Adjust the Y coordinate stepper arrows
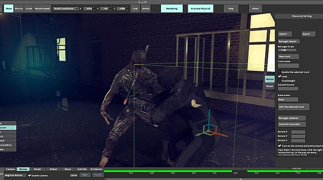Viewport: 323px width, 180px height. pyautogui.click(x=111, y=9)
